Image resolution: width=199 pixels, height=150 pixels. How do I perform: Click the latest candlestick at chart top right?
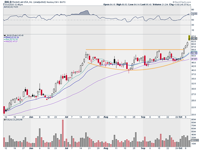point(189,38)
